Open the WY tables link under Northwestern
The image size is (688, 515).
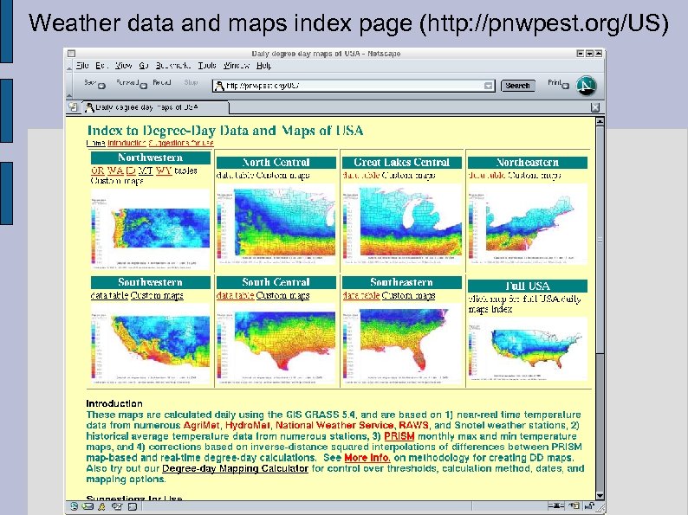click(x=164, y=171)
